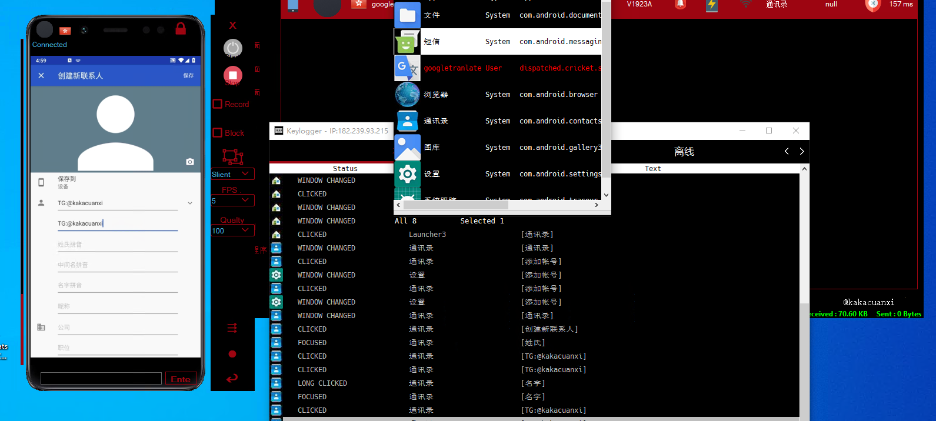
Task: Click keylogger scroll-up arrow
Action: (804, 169)
